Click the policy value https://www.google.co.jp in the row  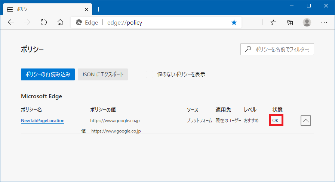[115, 121]
